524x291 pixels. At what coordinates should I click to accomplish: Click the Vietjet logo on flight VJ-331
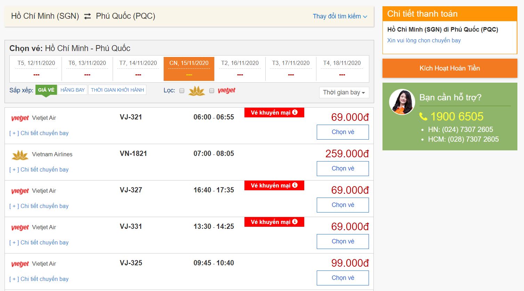(x=20, y=227)
